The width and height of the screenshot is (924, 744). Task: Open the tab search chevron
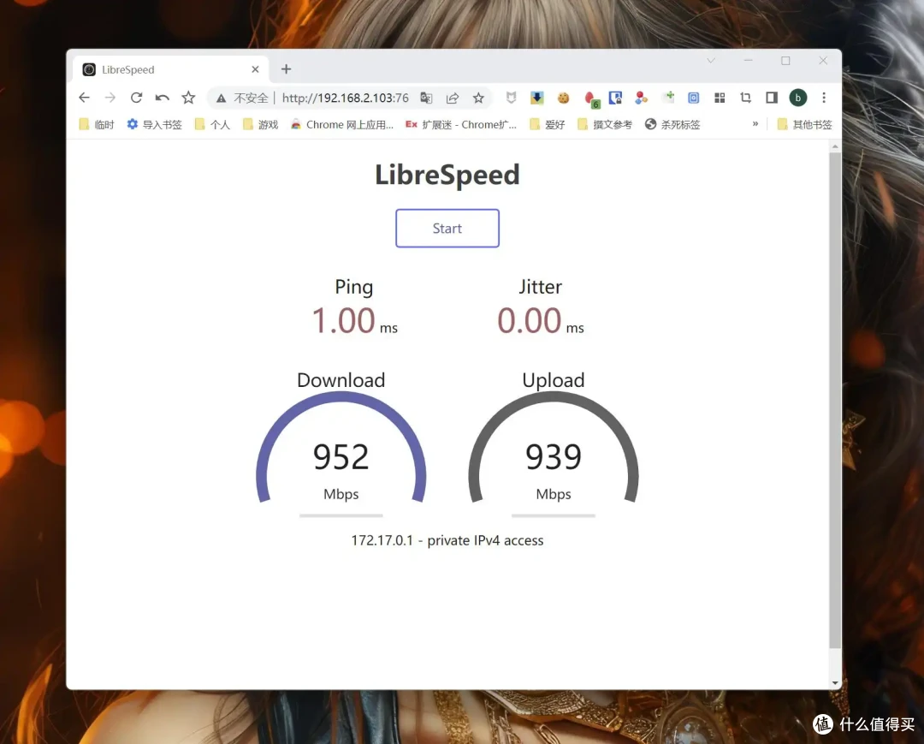pyautogui.click(x=711, y=61)
